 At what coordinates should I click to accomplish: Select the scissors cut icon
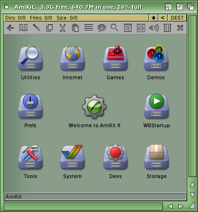click(x=63, y=28)
